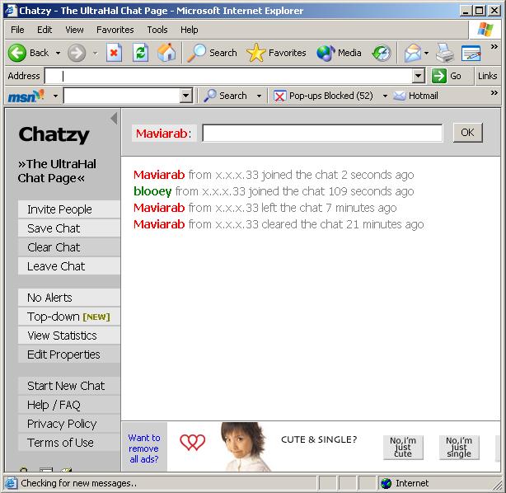The width and height of the screenshot is (506, 493).
Task: Click the status bar page icon
Action: click(x=11, y=483)
